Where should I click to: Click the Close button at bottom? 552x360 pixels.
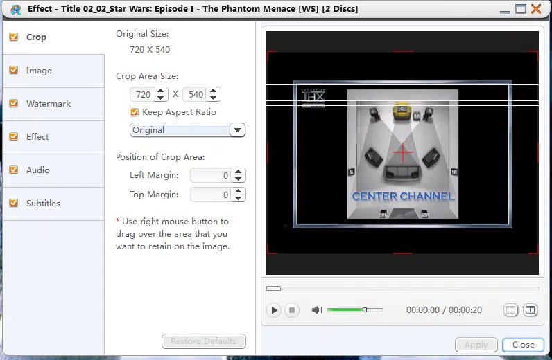[523, 345]
